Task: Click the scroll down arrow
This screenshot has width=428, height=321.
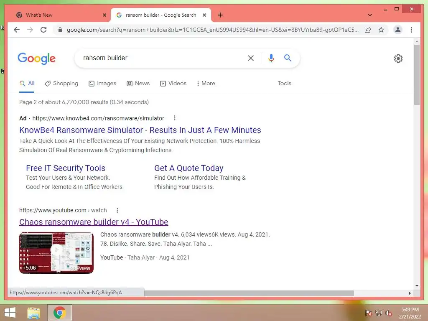Action: coord(417,286)
